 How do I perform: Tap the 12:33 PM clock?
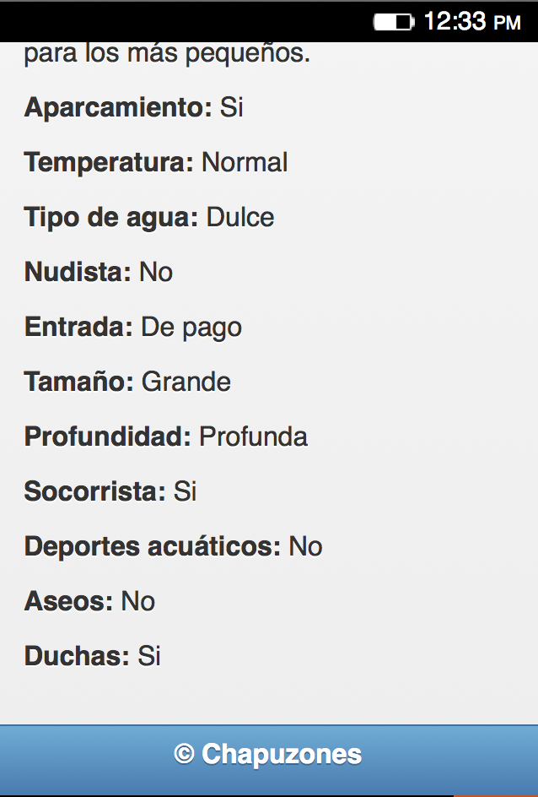tap(472, 22)
